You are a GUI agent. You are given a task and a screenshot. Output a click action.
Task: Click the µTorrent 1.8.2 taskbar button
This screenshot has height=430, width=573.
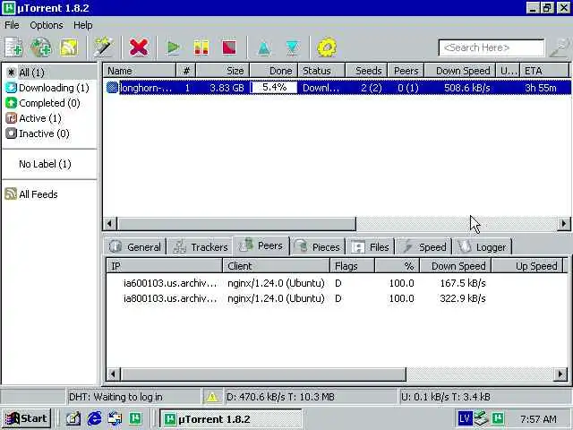231,418
